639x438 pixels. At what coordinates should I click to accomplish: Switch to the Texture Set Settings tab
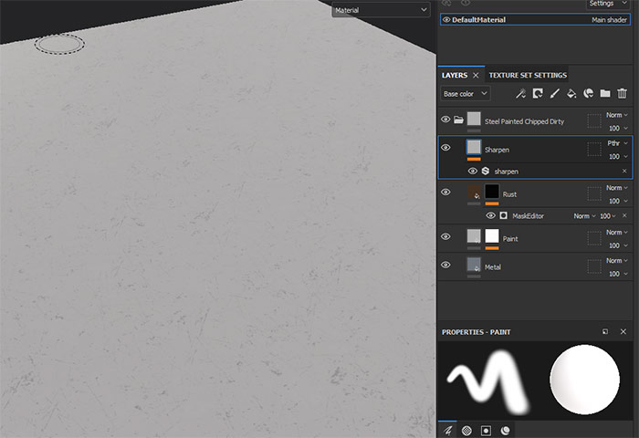[528, 75]
